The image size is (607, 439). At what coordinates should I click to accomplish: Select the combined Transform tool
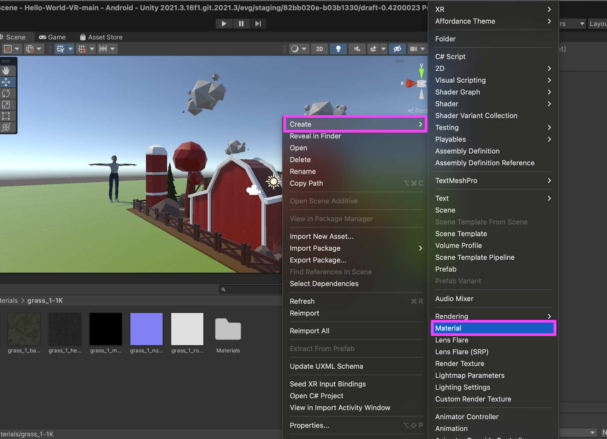(x=6, y=127)
